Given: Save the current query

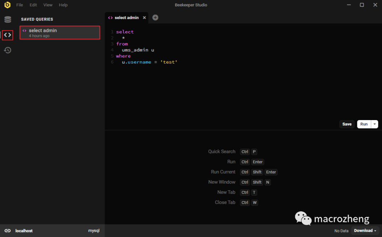Looking at the screenshot, I should pos(347,124).
